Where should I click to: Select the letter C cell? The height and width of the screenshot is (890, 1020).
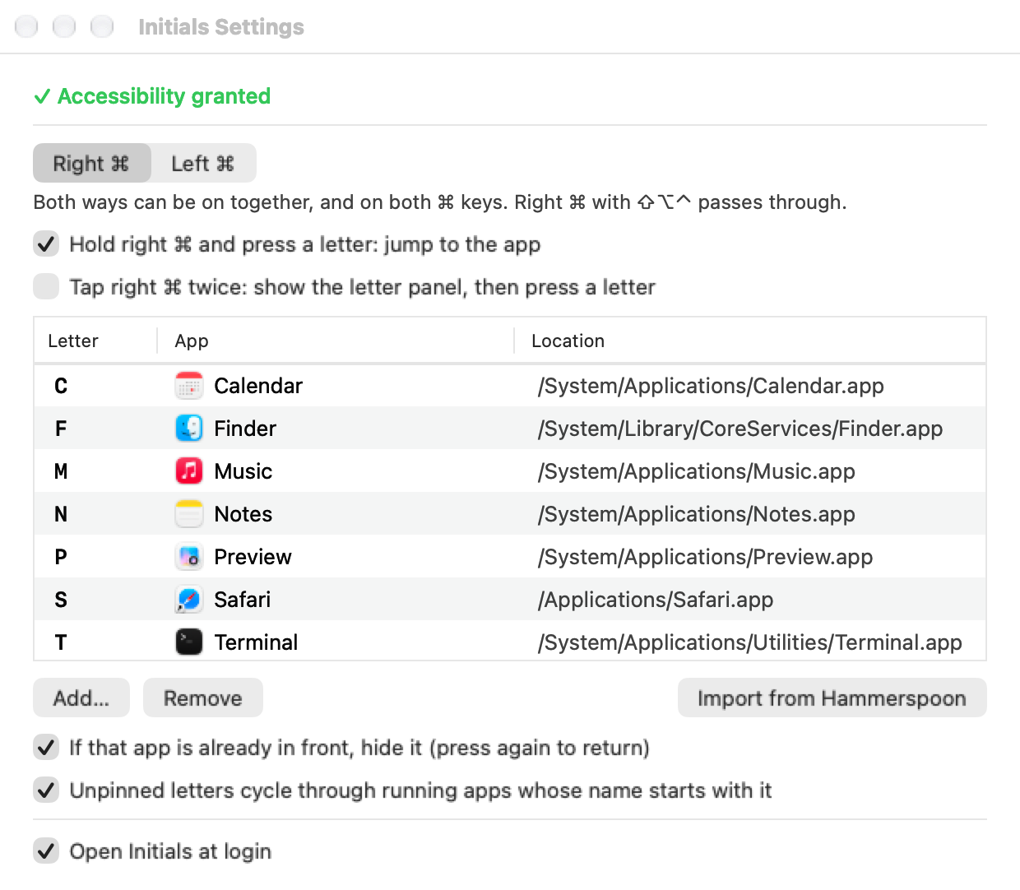(x=61, y=386)
